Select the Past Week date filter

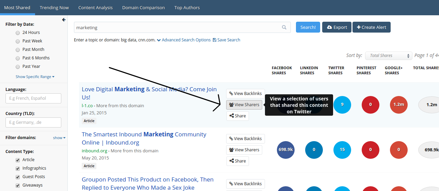click(18, 41)
